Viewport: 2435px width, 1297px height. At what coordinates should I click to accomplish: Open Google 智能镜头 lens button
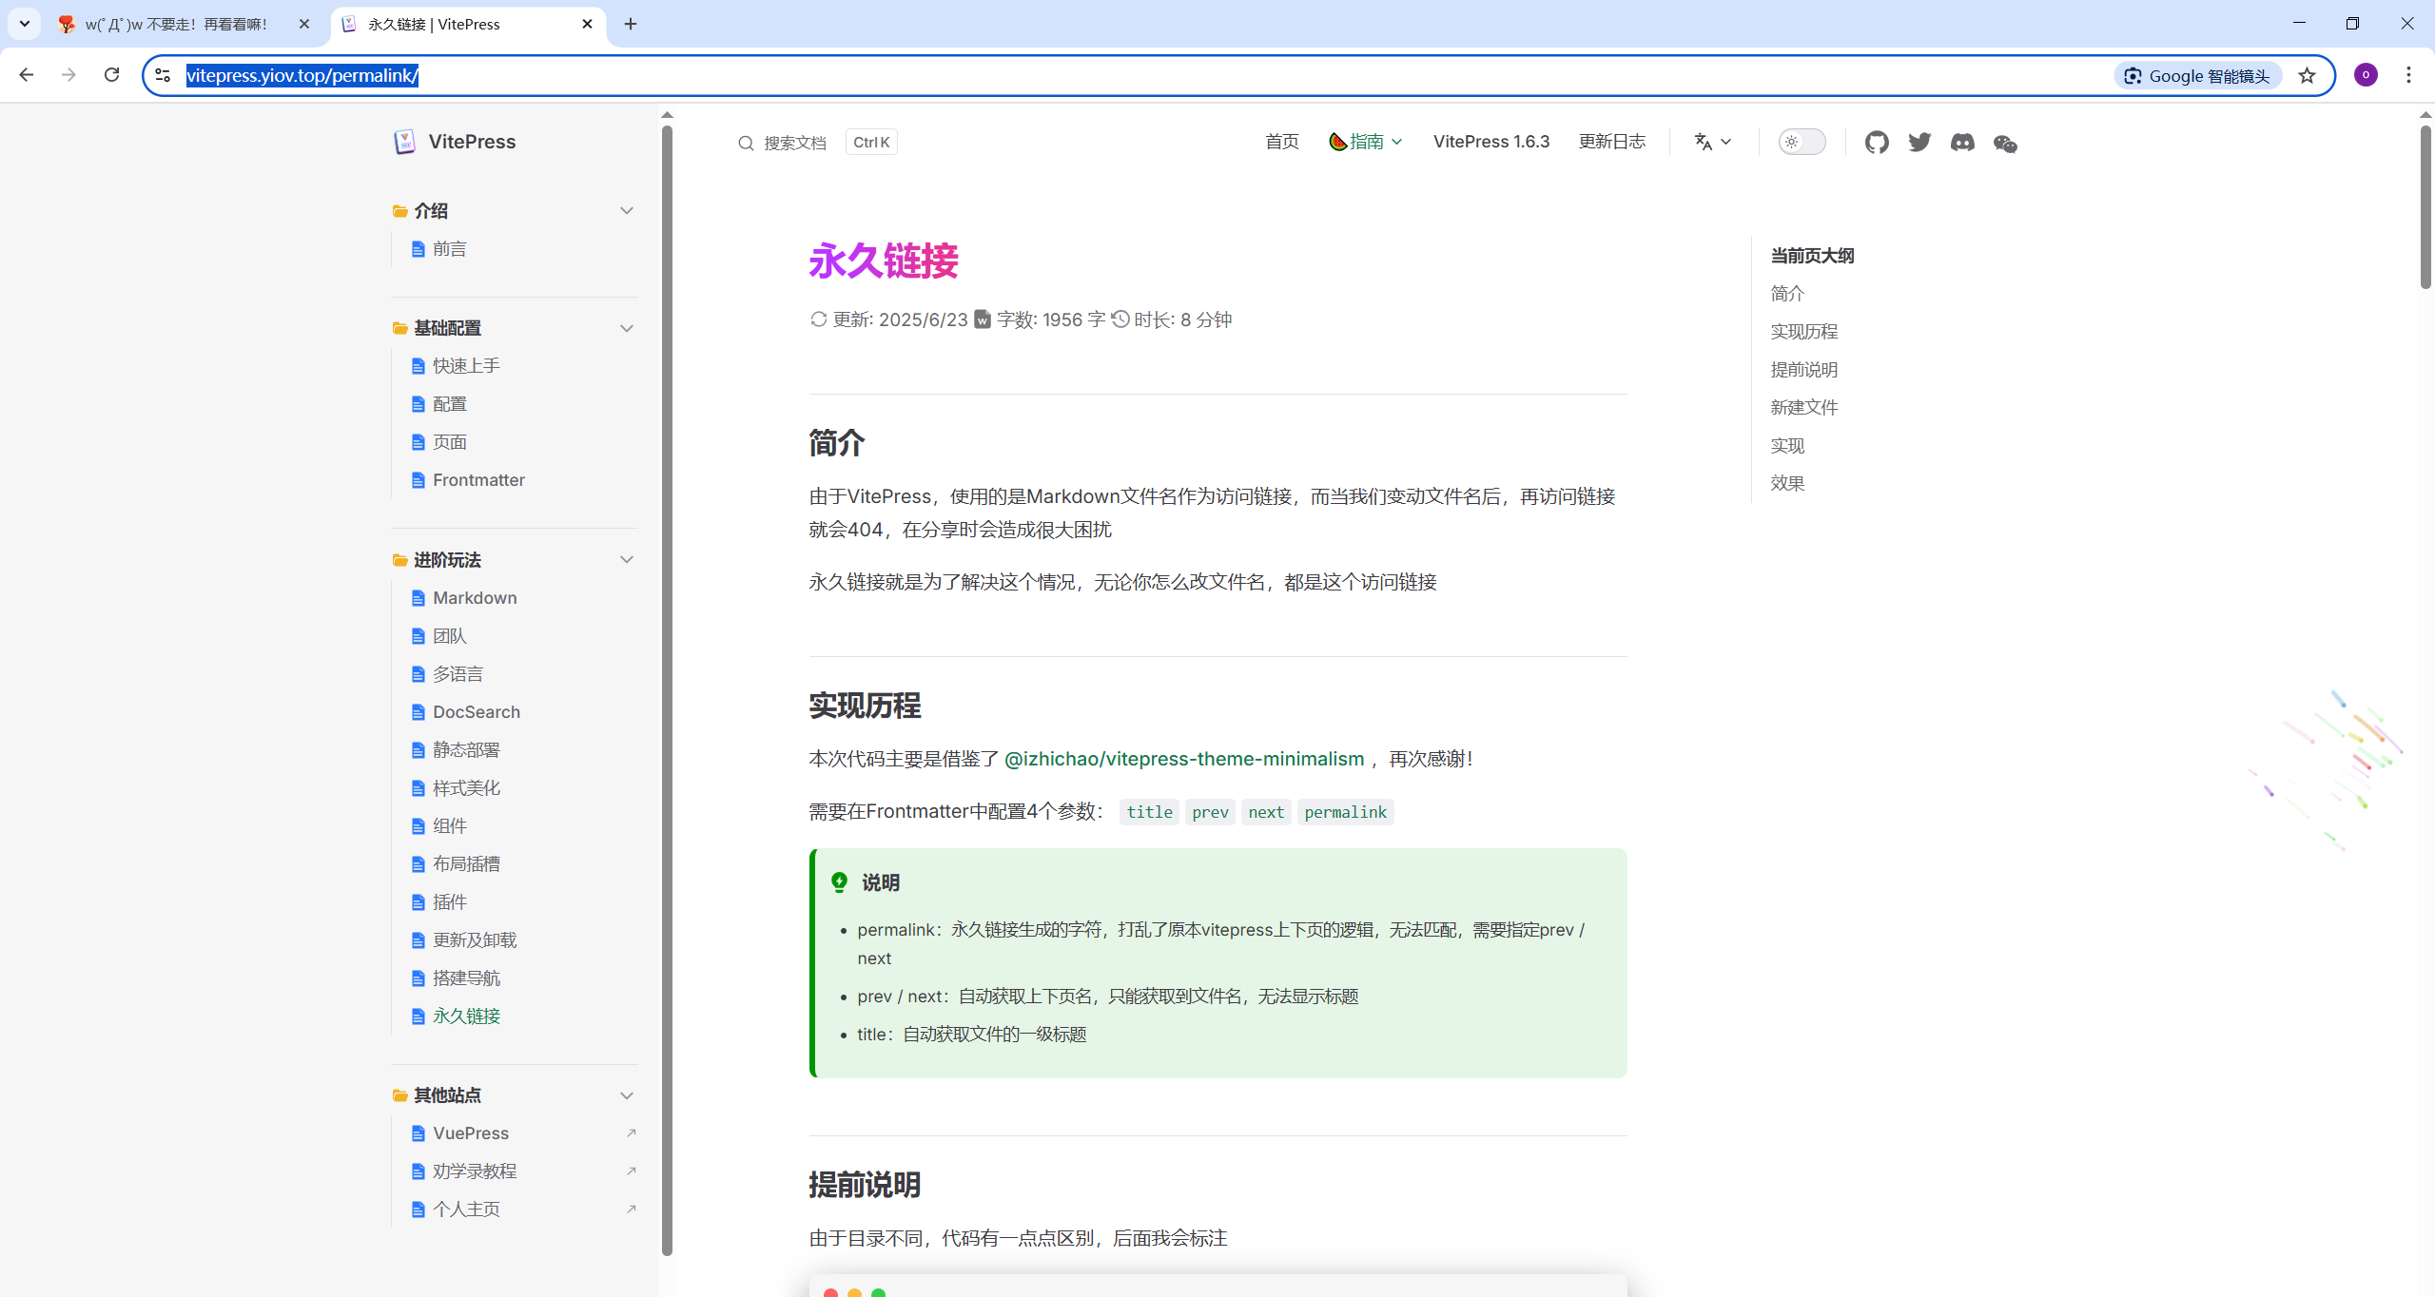pos(2197,76)
